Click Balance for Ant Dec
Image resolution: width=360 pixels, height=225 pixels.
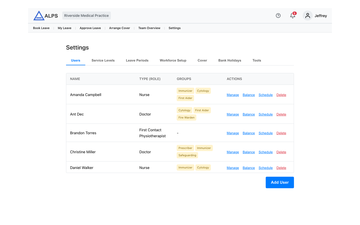[249, 114]
